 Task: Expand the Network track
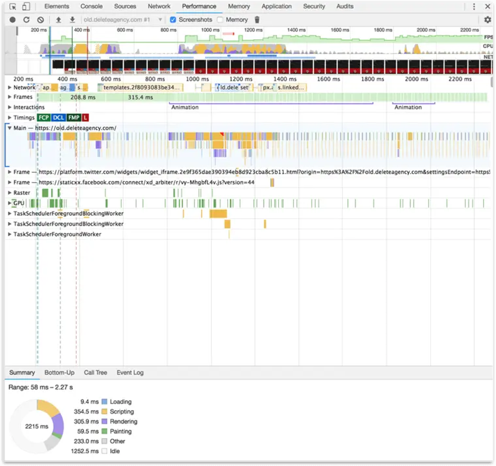(x=10, y=87)
